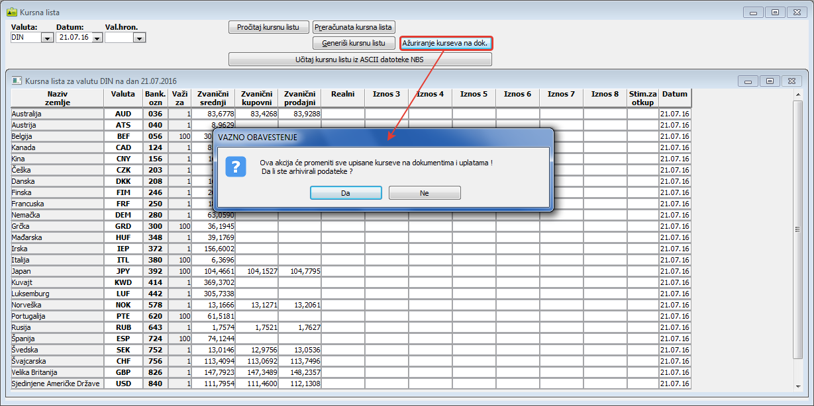Click the Realni column header
Image resolution: width=814 pixels, height=406 pixels.
tap(343, 98)
